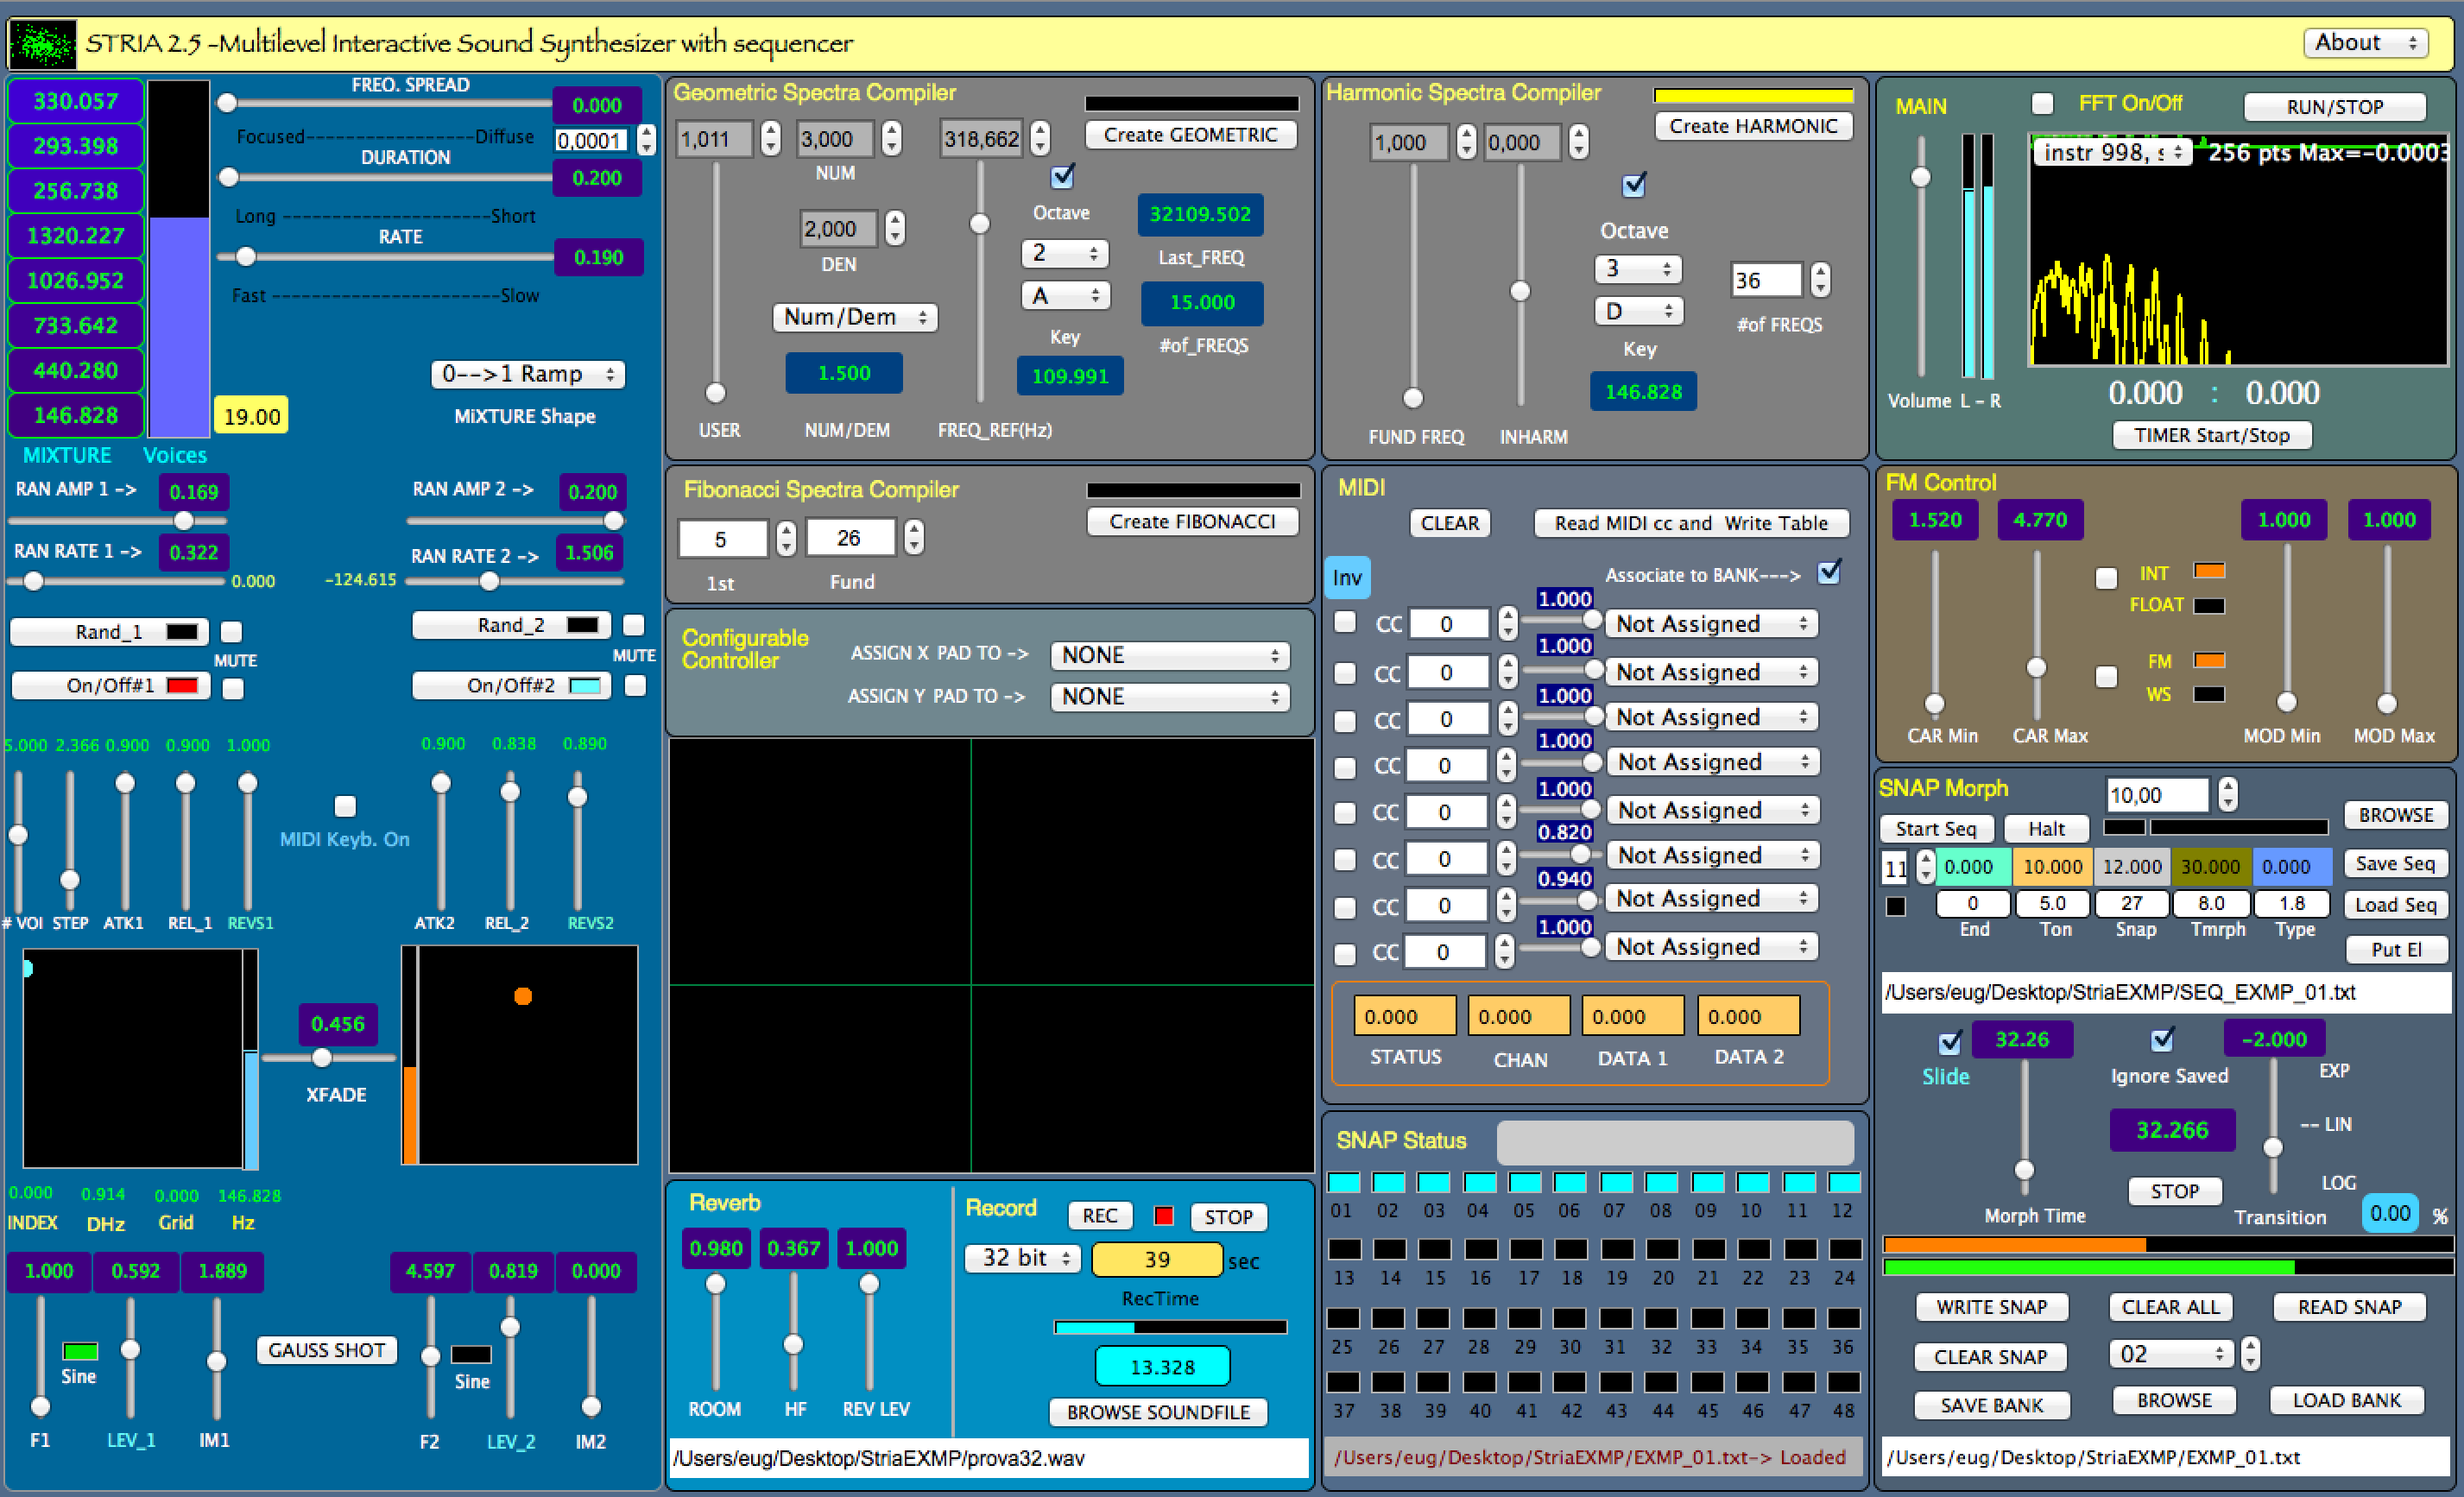Click the MAIN Volume slider handle
The height and width of the screenshot is (1497, 2464).
(1920, 178)
